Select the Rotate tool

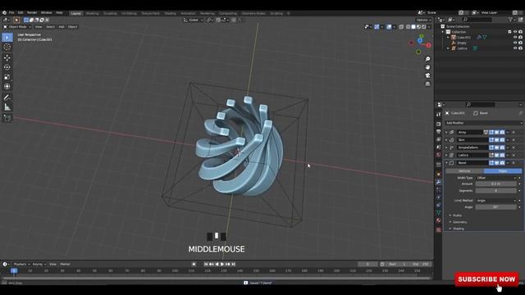[x=7, y=67]
